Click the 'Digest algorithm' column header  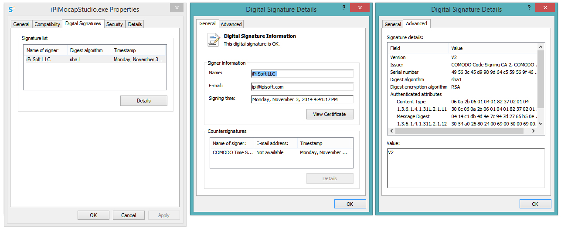point(89,50)
